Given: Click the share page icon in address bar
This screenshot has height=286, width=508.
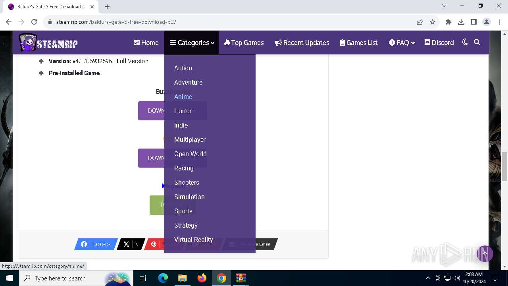Looking at the screenshot, I should [420, 22].
